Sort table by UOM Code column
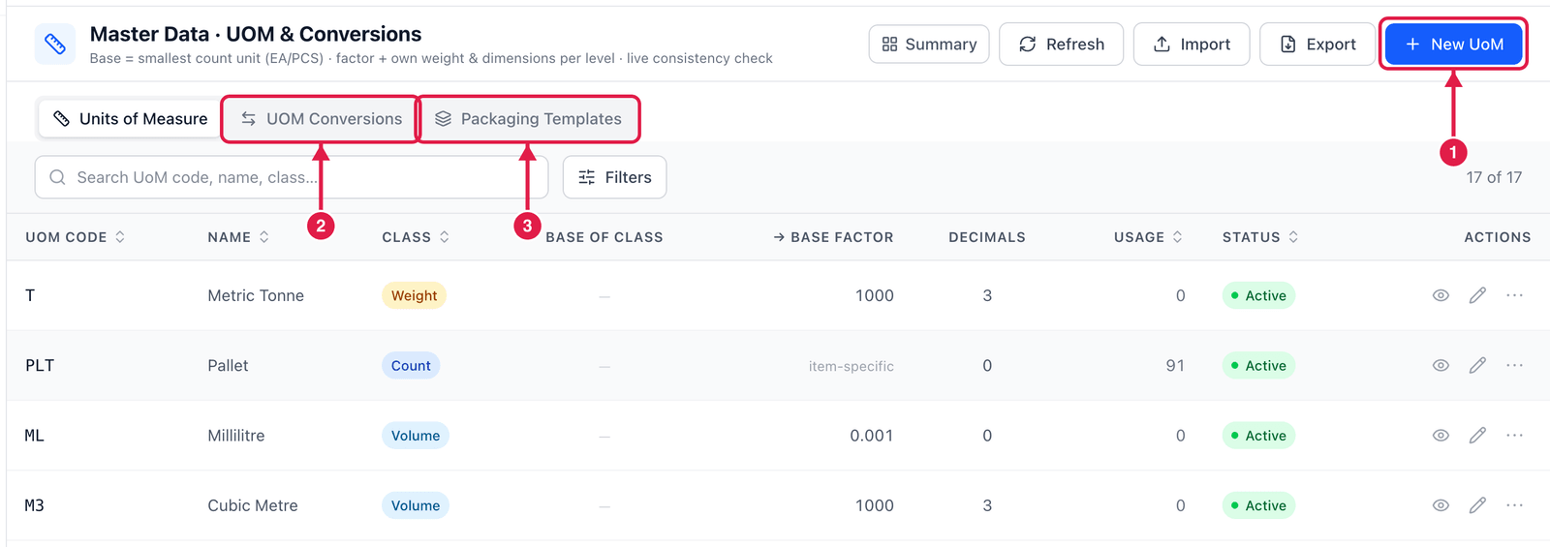Screen dimensions: 1550x547 [76, 237]
